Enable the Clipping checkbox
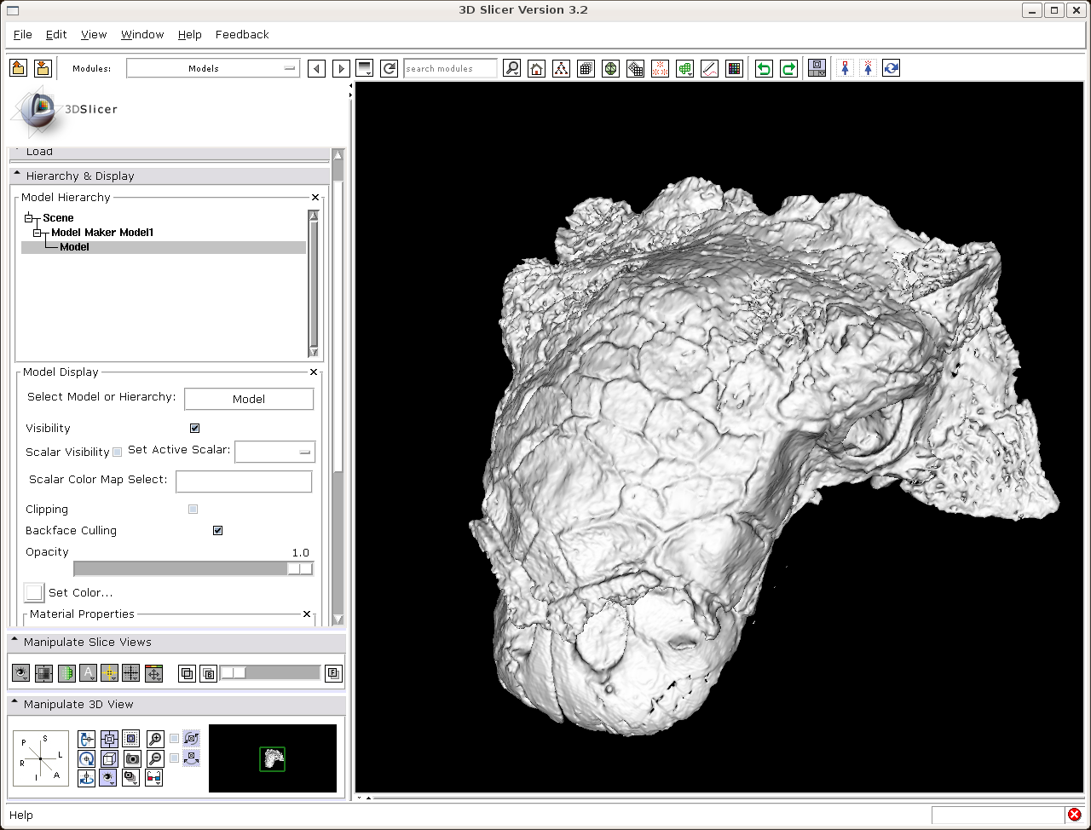 point(193,509)
